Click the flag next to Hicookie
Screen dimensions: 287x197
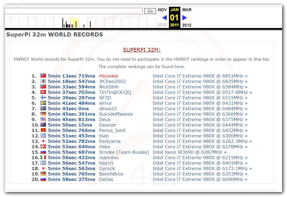tap(43, 76)
